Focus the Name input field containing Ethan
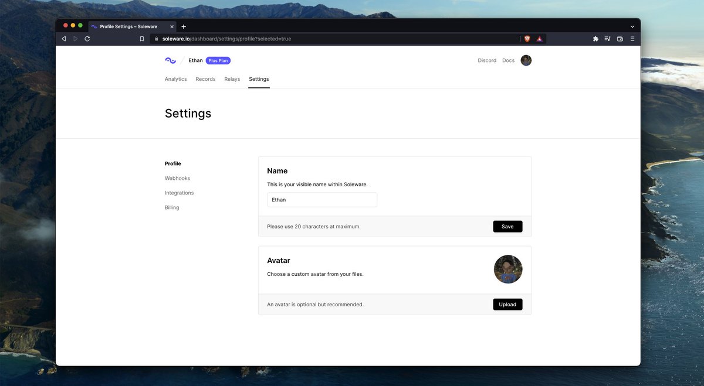The width and height of the screenshot is (704, 386). 322,200
